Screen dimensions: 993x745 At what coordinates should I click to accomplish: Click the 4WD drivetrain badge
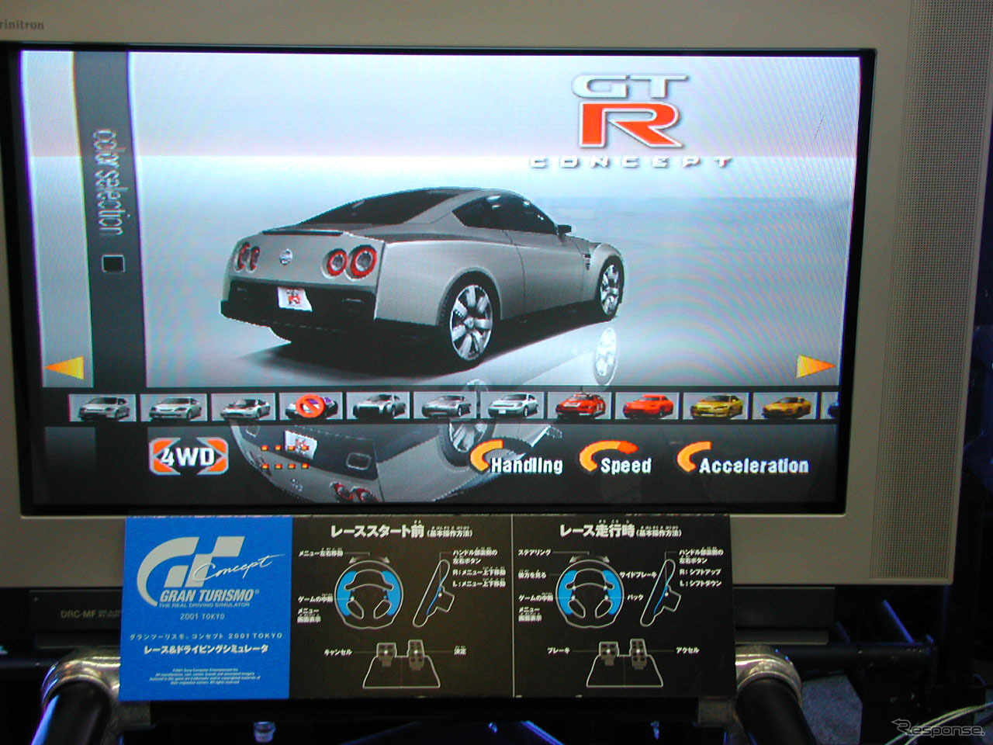click(x=189, y=457)
